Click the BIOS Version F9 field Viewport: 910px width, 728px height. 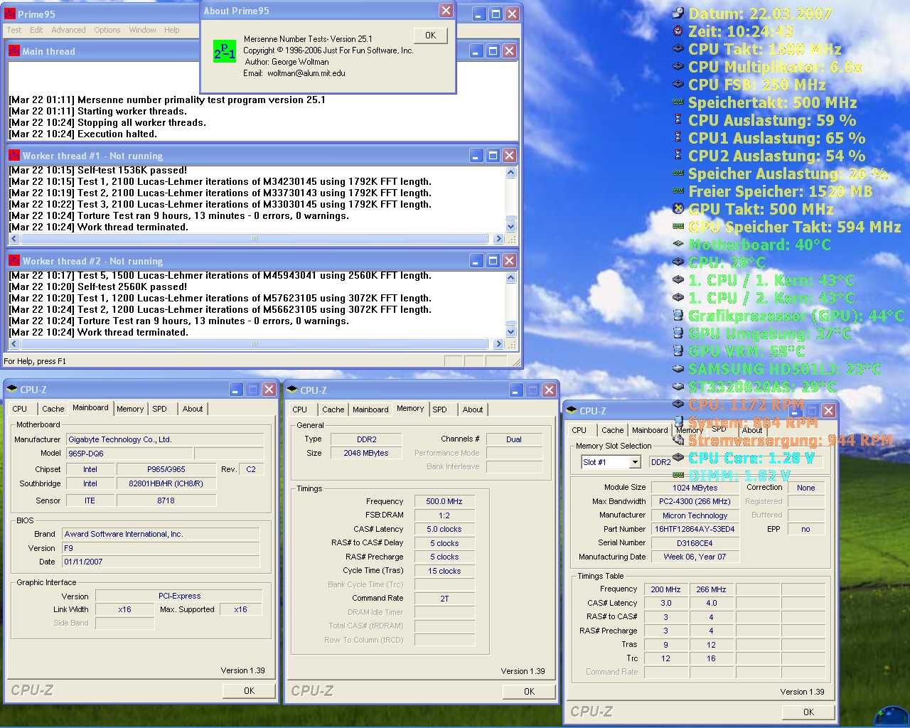click(161, 548)
